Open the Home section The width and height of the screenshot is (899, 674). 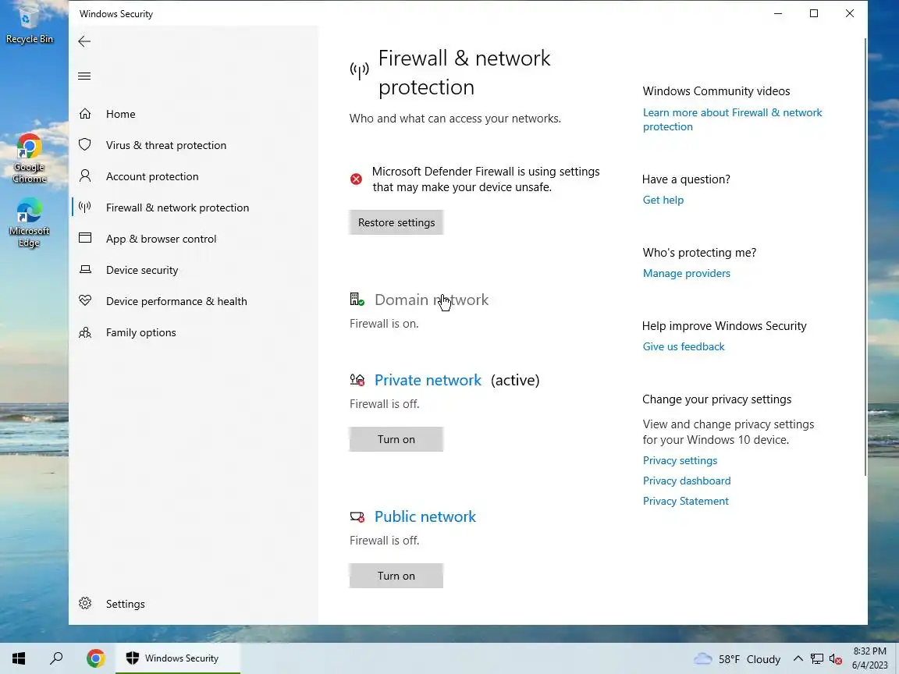(120, 114)
